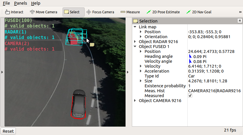243x135 pixels.
Task: Click the CAMERA(2) overlay label
Action: 17,43
